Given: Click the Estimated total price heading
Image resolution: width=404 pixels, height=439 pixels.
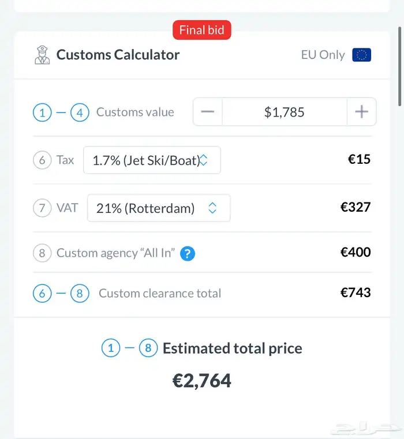Looking at the screenshot, I should (x=232, y=348).
